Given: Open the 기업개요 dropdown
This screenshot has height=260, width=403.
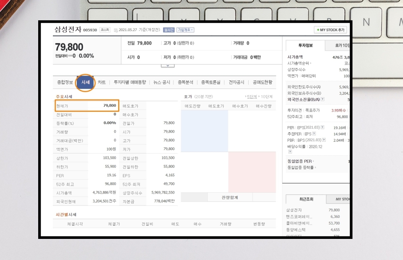Looking at the screenshot, I should [185, 30].
